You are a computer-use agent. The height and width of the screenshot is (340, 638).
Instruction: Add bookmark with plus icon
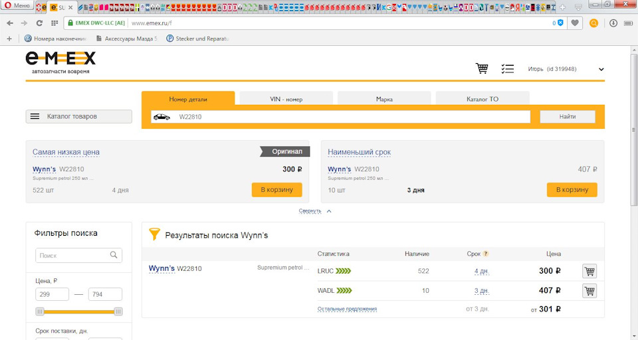click(9, 39)
